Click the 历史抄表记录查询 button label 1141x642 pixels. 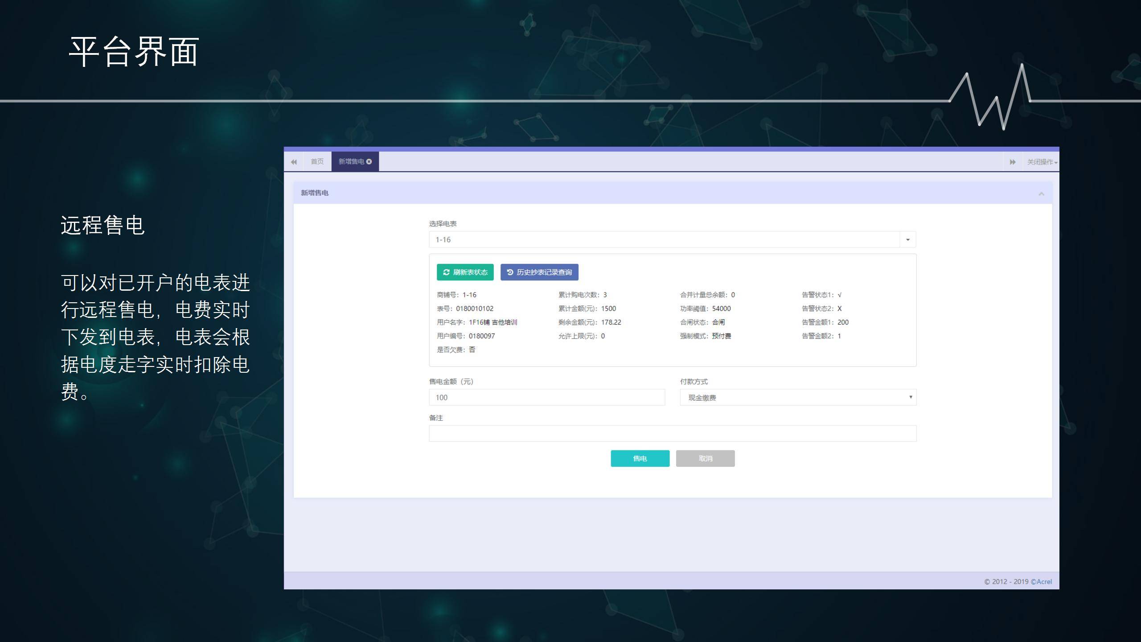544,272
